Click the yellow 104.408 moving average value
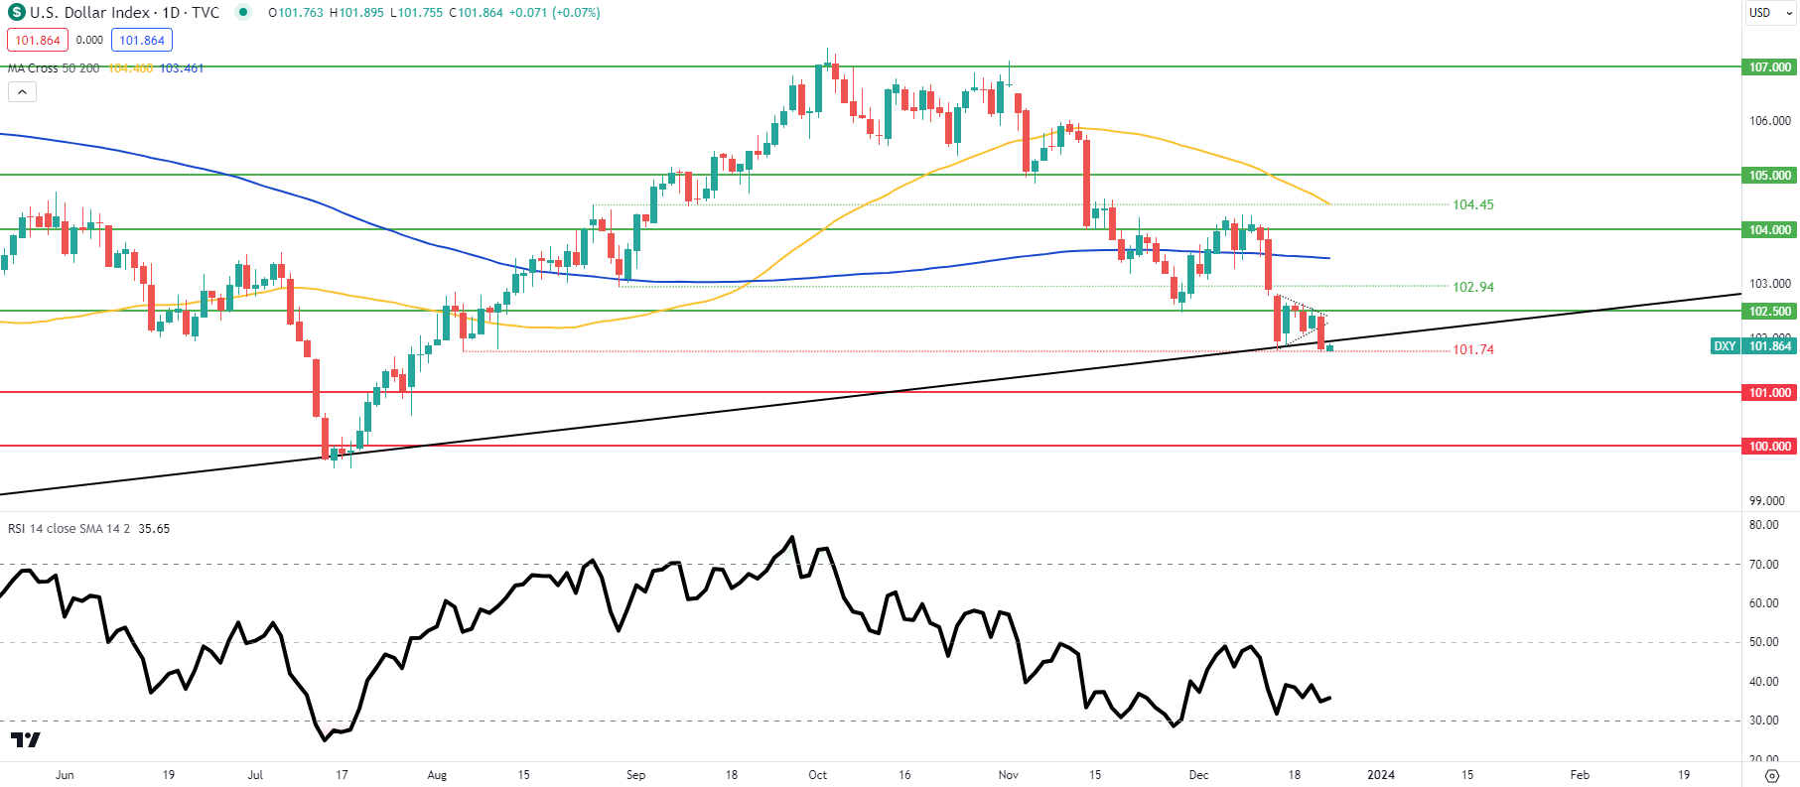The image size is (1800, 787). pyautogui.click(x=130, y=68)
